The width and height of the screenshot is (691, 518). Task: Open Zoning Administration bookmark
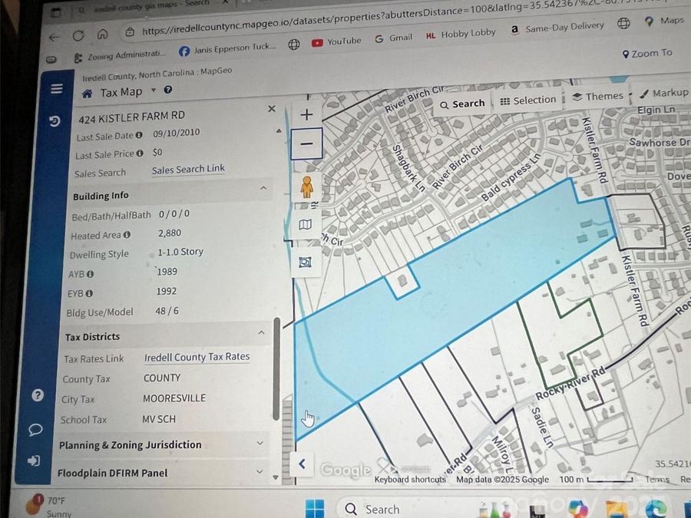(x=121, y=56)
